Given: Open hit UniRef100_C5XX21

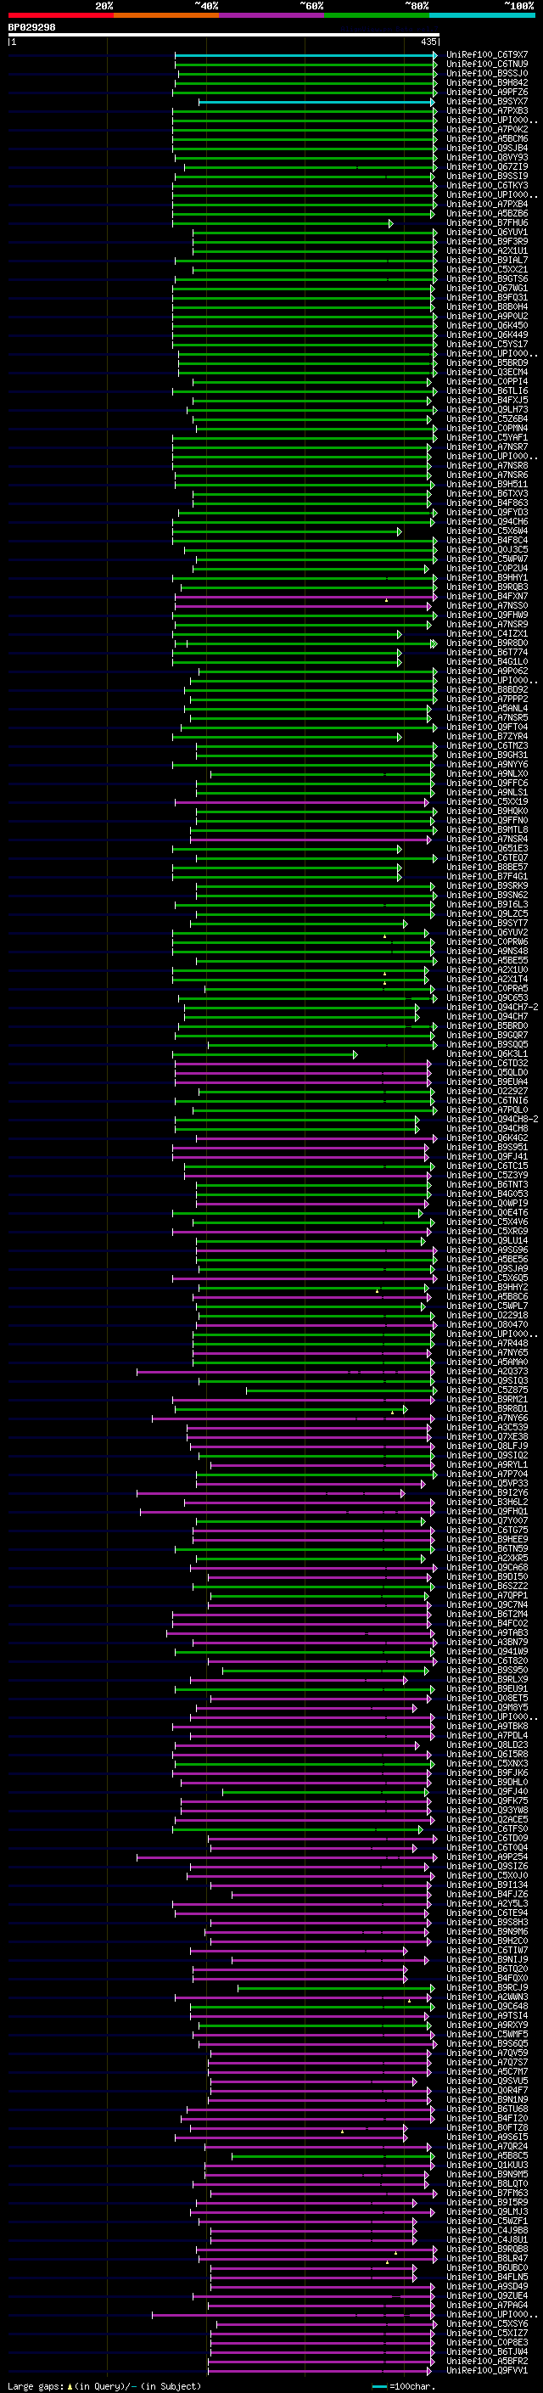Looking at the screenshot, I should (x=486, y=269).
